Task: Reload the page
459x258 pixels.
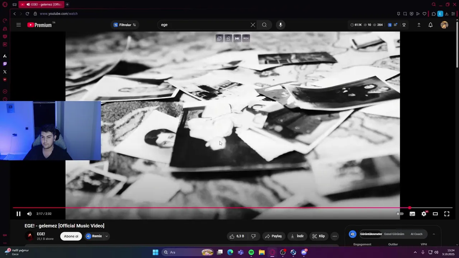Action: pyautogui.click(x=27, y=14)
